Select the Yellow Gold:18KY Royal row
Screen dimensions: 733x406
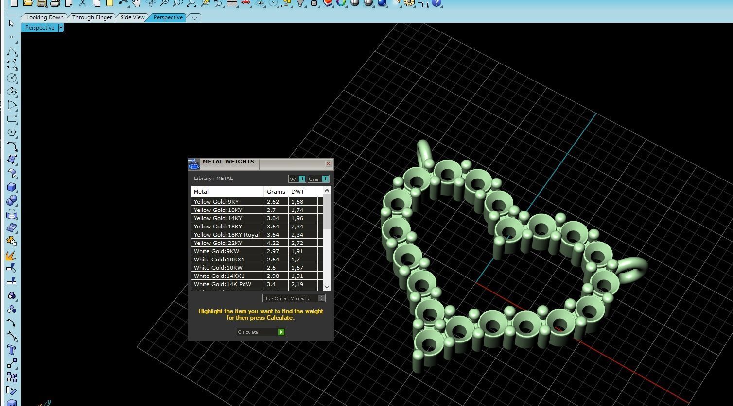tap(257, 235)
